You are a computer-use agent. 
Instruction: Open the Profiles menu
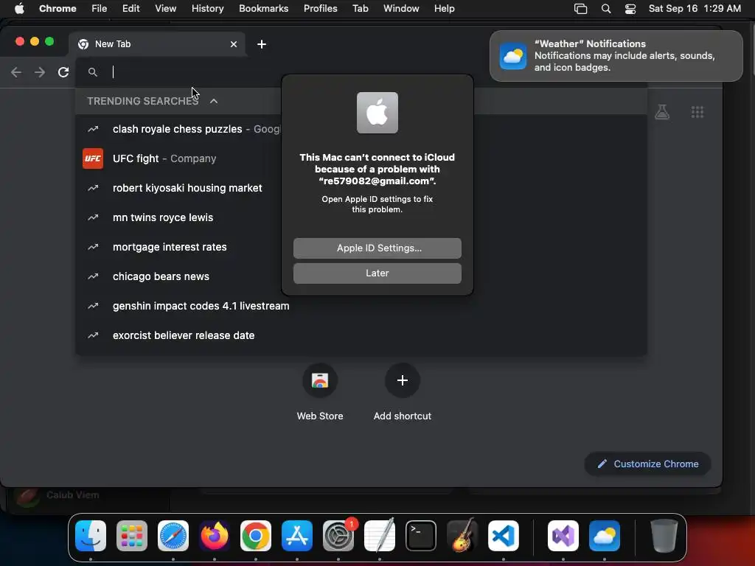pyautogui.click(x=320, y=9)
